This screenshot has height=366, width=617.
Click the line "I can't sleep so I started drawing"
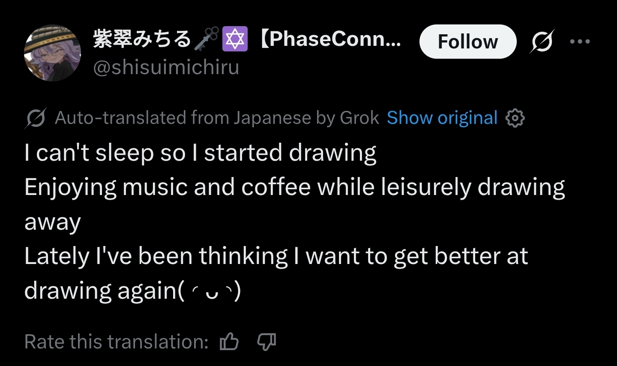pos(200,153)
